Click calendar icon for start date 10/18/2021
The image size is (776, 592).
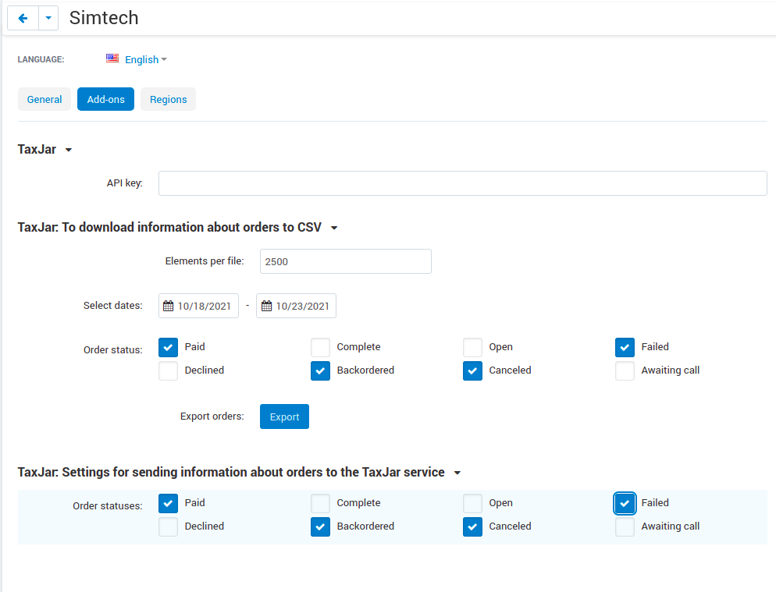point(169,306)
